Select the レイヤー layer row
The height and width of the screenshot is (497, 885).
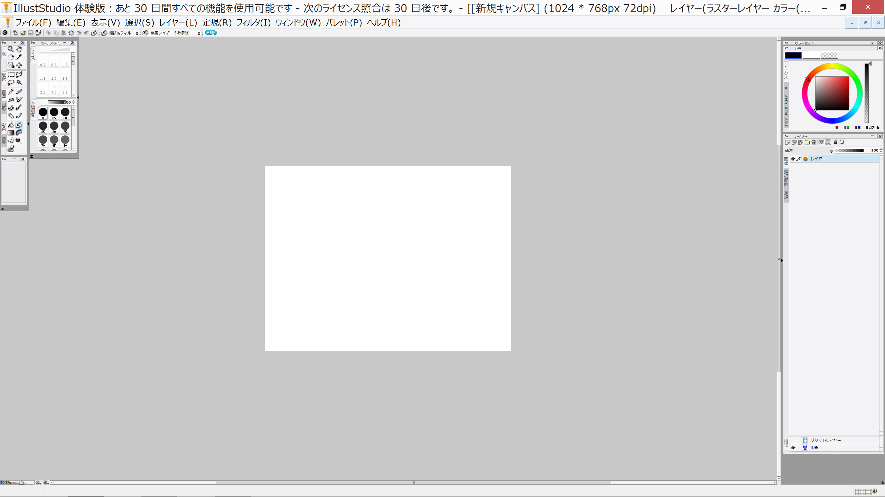[x=834, y=159]
